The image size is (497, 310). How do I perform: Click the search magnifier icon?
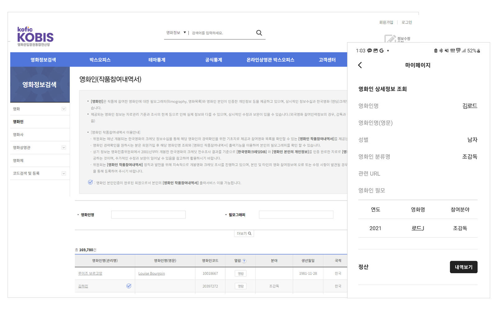259,33
